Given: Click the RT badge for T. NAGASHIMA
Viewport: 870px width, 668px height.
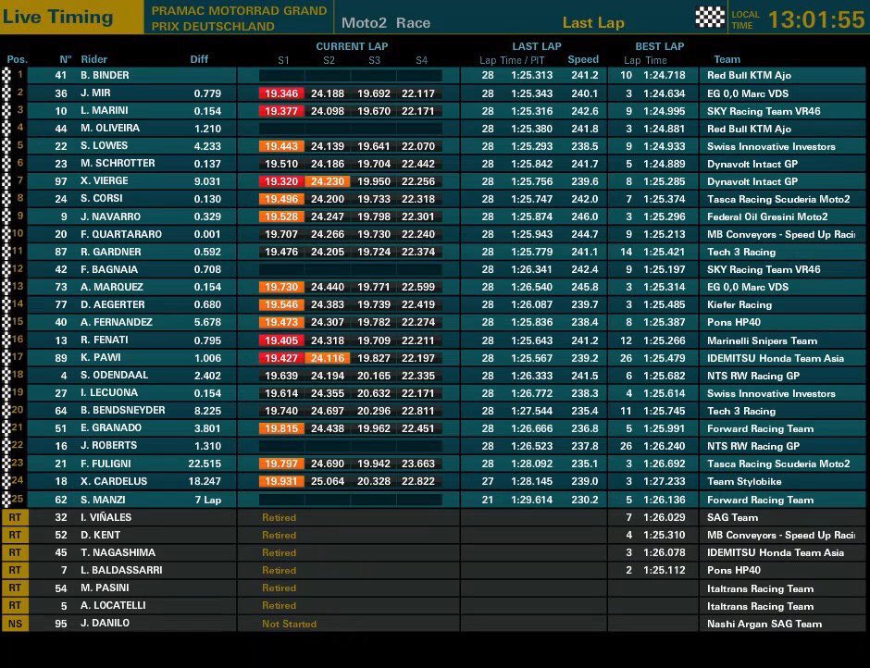Looking at the screenshot, I should (15, 552).
